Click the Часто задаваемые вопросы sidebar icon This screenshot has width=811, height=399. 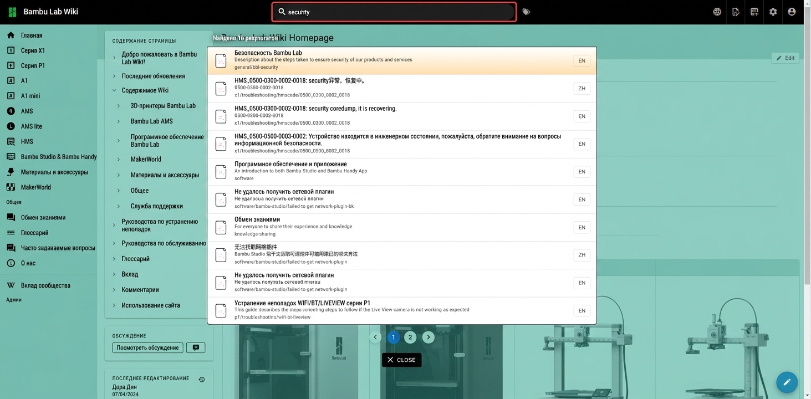(11, 248)
